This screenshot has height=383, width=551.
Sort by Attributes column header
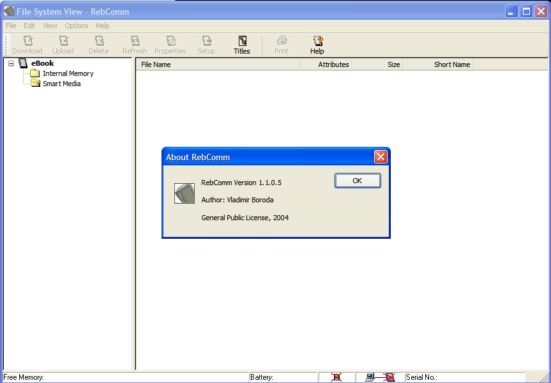point(327,64)
